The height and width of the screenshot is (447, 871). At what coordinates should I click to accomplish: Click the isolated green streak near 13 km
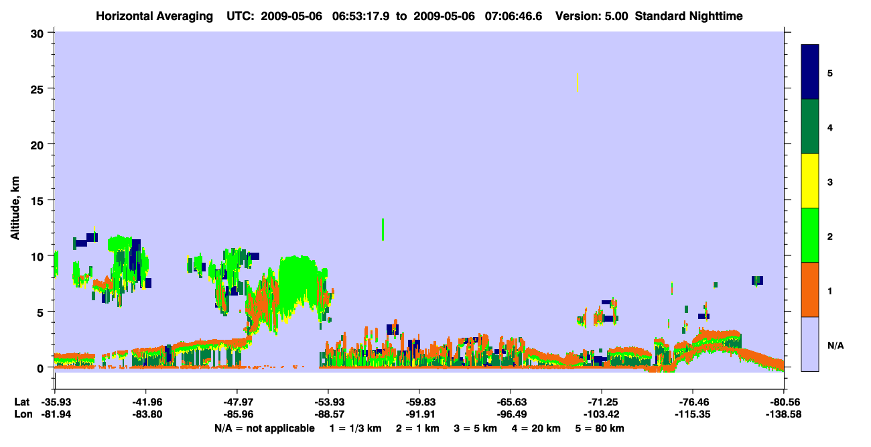pyautogui.click(x=383, y=229)
